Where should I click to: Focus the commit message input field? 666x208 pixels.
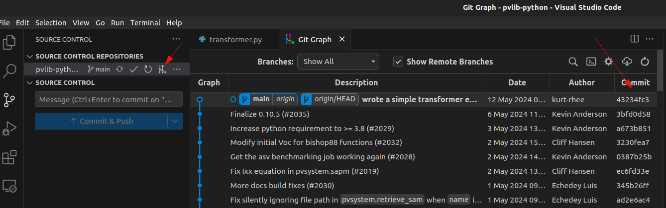[x=109, y=100]
